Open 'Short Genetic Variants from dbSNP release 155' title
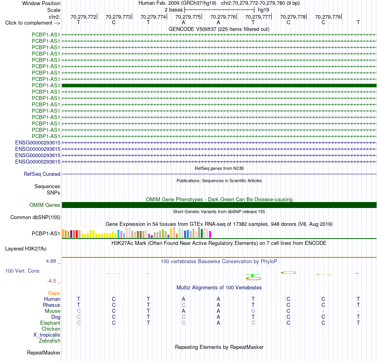The width and height of the screenshot is (377, 362). click(x=219, y=212)
